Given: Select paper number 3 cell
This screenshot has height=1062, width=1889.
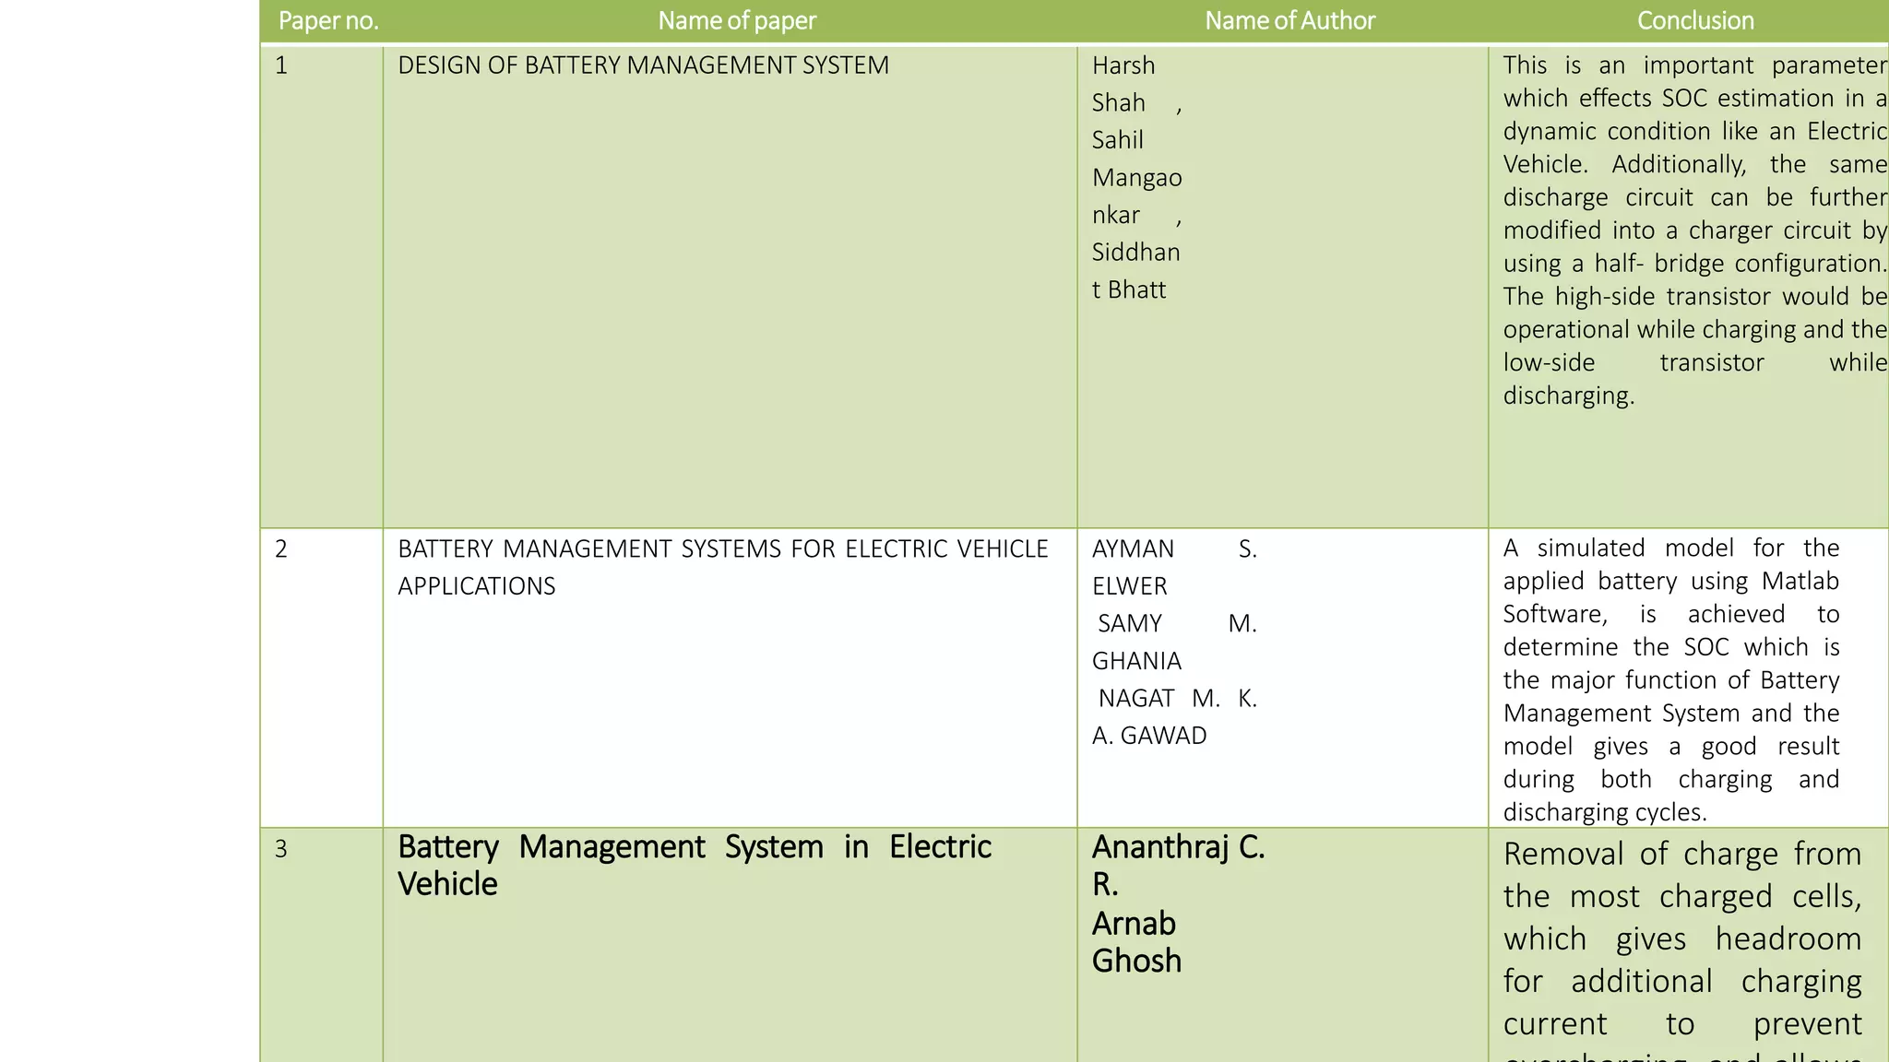Looking at the screenshot, I should tap(281, 849).
